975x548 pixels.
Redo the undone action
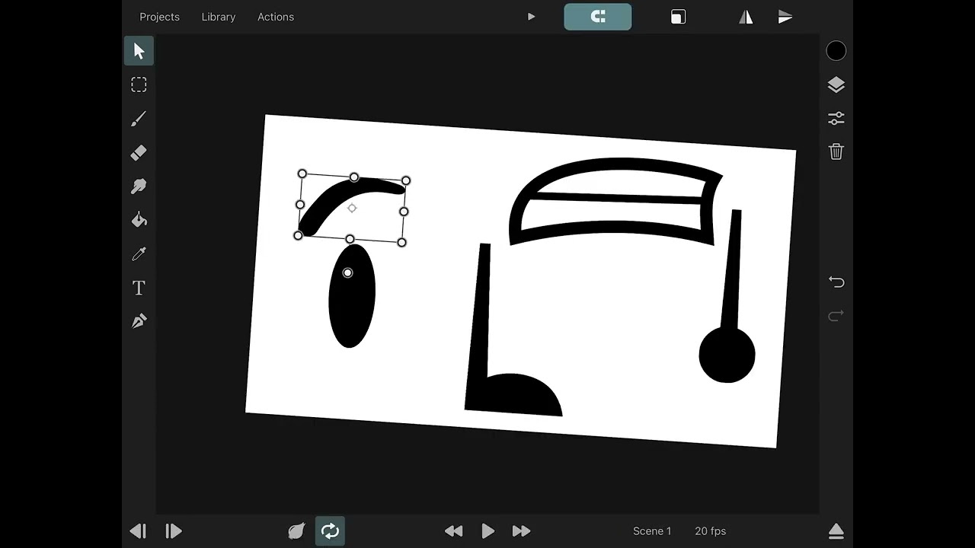pyautogui.click(x=836, y=315)
